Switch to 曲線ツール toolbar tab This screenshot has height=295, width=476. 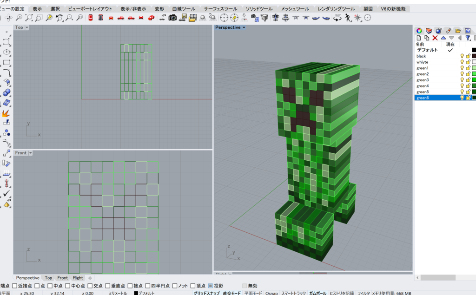(x=184, y=9)
